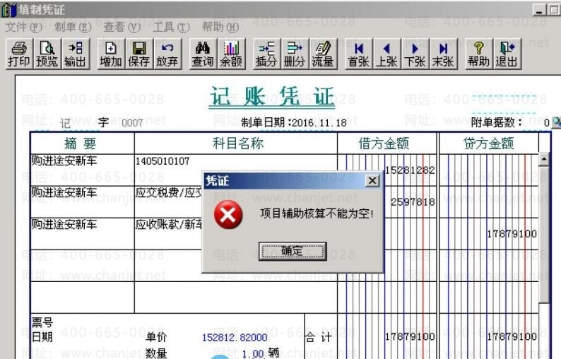Open 预览 print preview
This screenshot has width=561, height=359.
click(47, 54)
